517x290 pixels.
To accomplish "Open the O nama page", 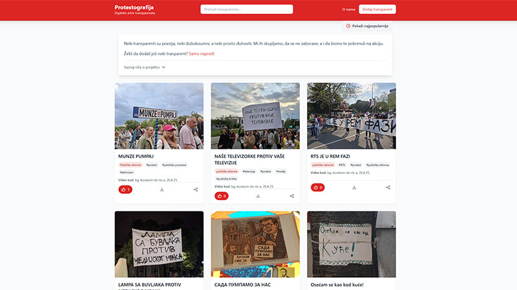I will coord(348,10).
